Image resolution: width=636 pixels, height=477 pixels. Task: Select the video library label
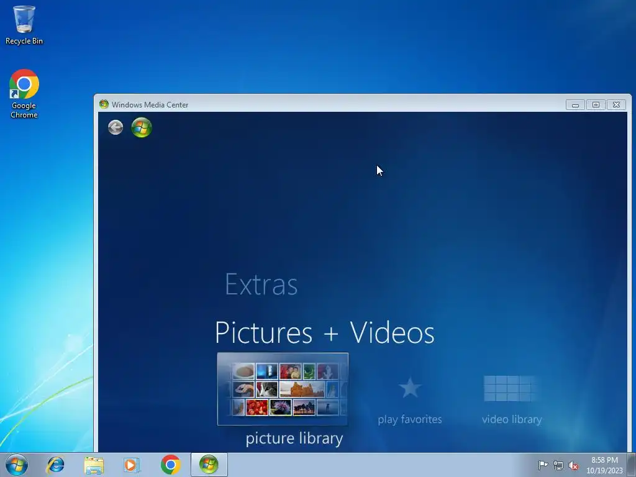click(x=512, y=419)
